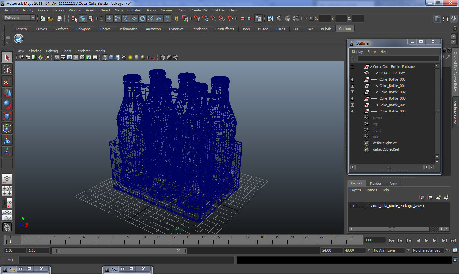Click the Lock current selection icon
This screenshot has height=274, width=459.
[176, 18]
